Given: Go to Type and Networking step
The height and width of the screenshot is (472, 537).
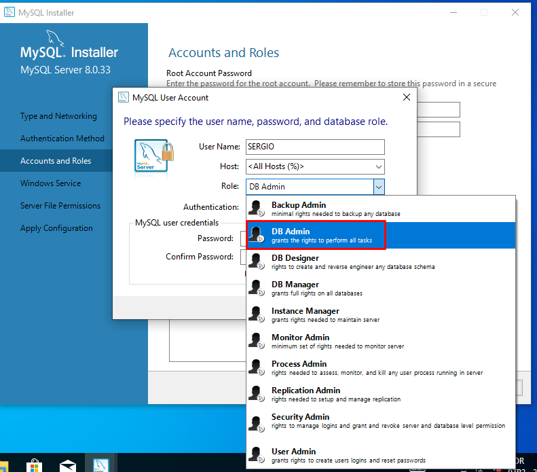Looking at the screenshot, I should click(x=58, y=116).
